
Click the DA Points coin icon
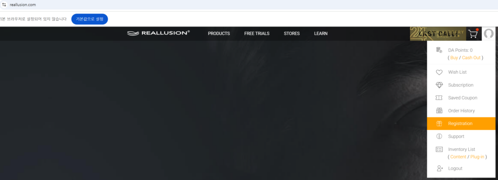(x=439, y=50)
